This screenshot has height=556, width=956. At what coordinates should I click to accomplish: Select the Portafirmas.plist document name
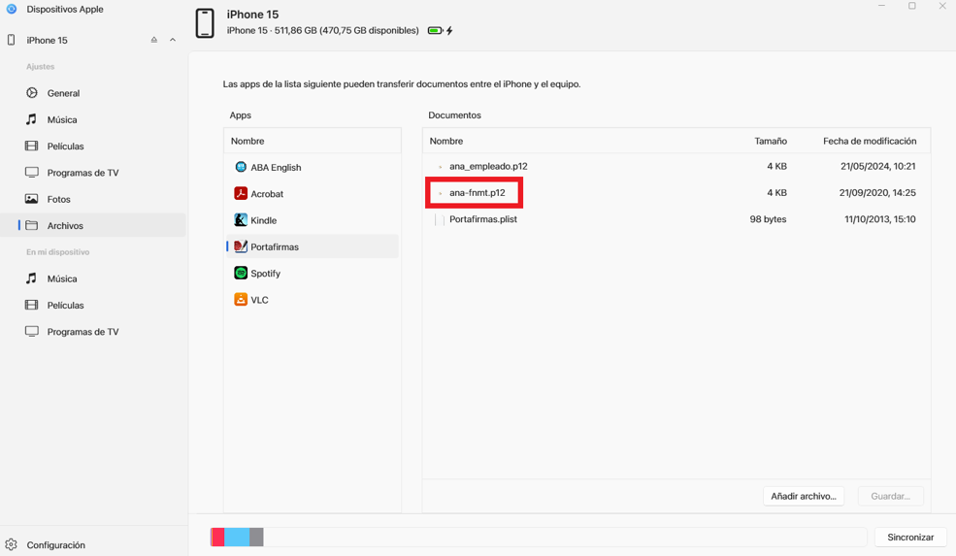tap(483, 219)
